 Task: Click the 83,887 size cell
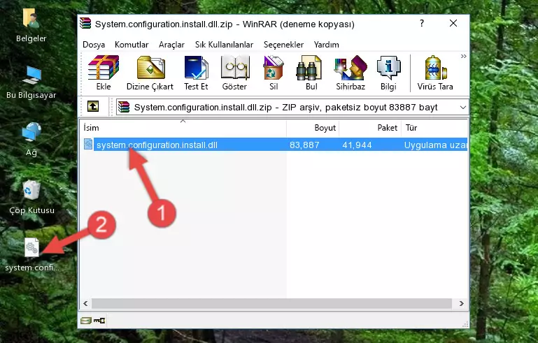tap(304, 145)
